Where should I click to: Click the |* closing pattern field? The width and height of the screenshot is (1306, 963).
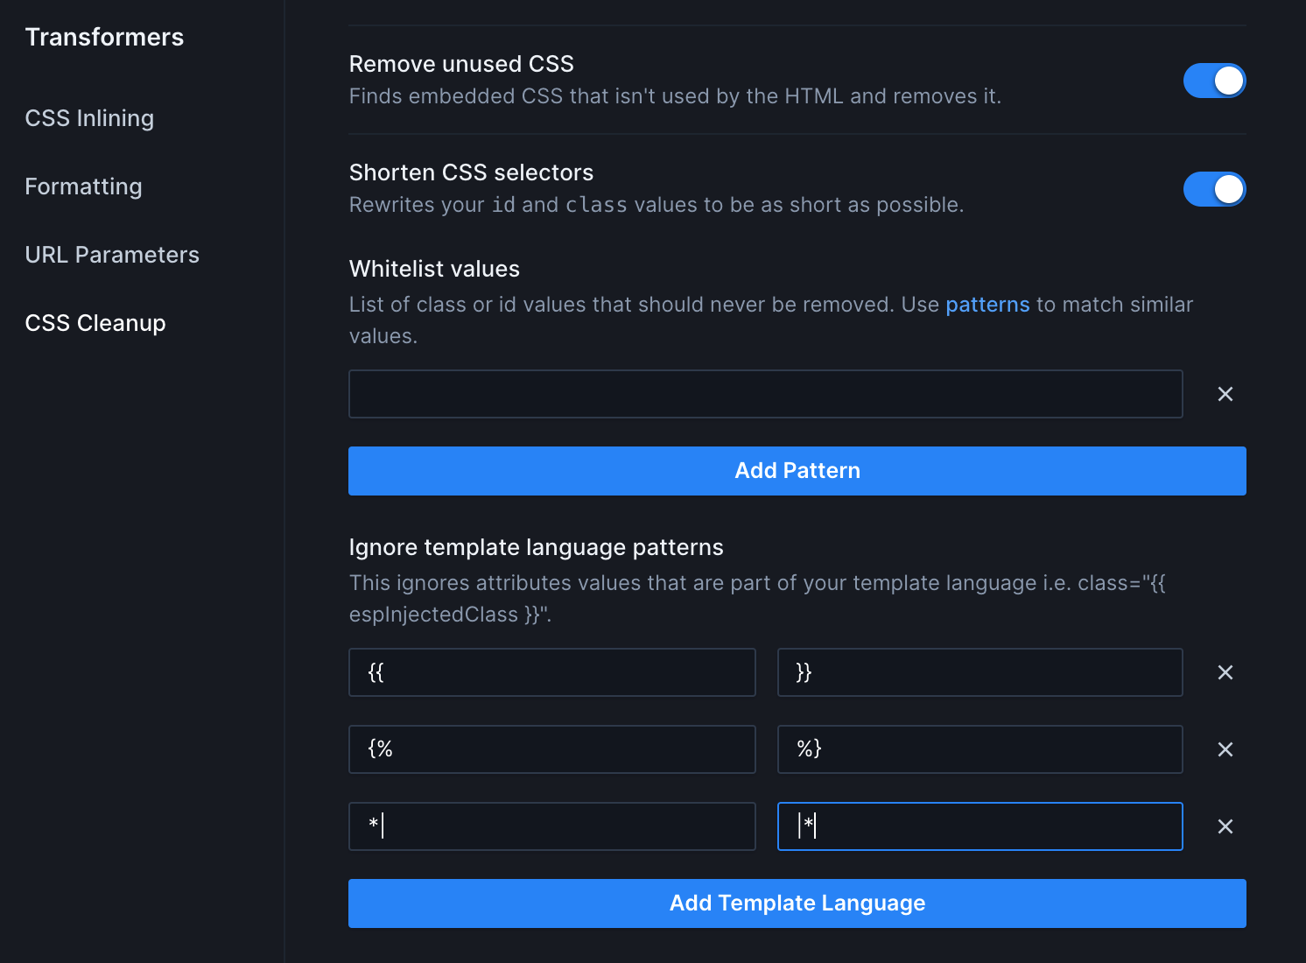point(980,826)
